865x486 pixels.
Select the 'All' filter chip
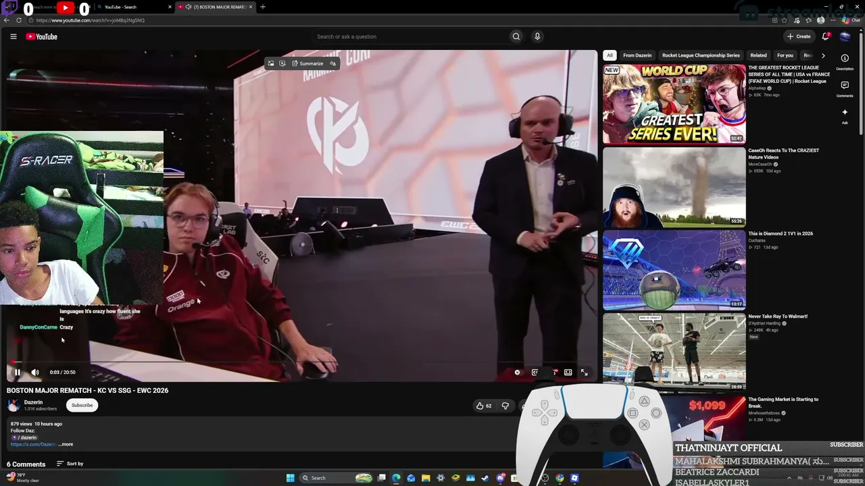pos(610,55)
